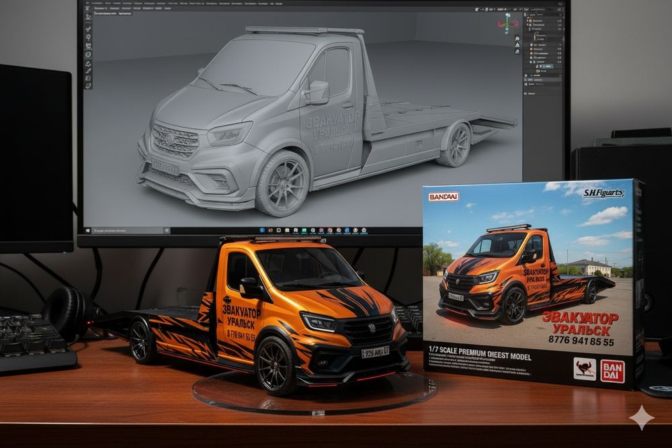Click the topmost icon of the viewport toolbar
Image resolution: width=672 pixels, height=448 pixels.
[x=88, y=8]
